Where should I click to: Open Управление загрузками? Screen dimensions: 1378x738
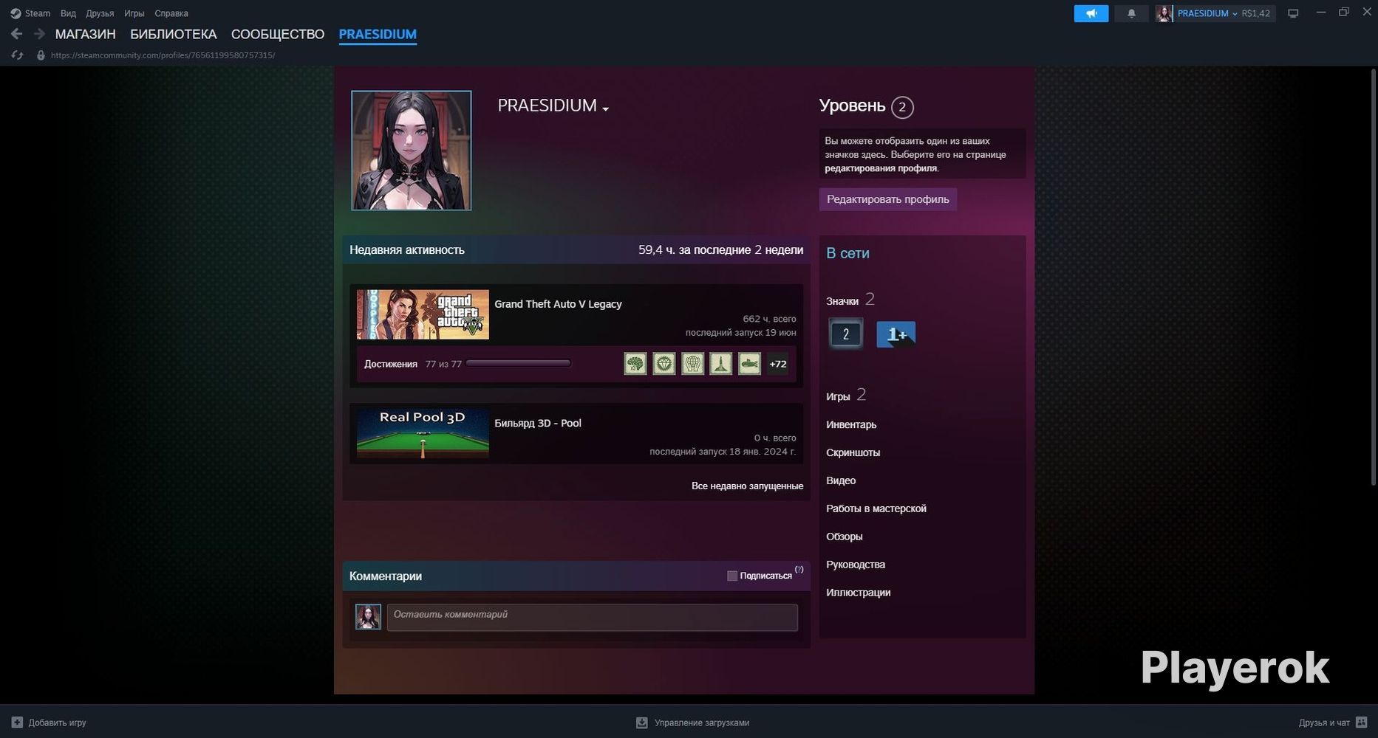pos(693,723)
